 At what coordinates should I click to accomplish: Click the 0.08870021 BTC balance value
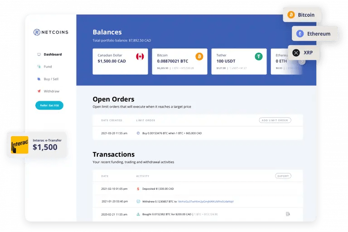point(173,61)
